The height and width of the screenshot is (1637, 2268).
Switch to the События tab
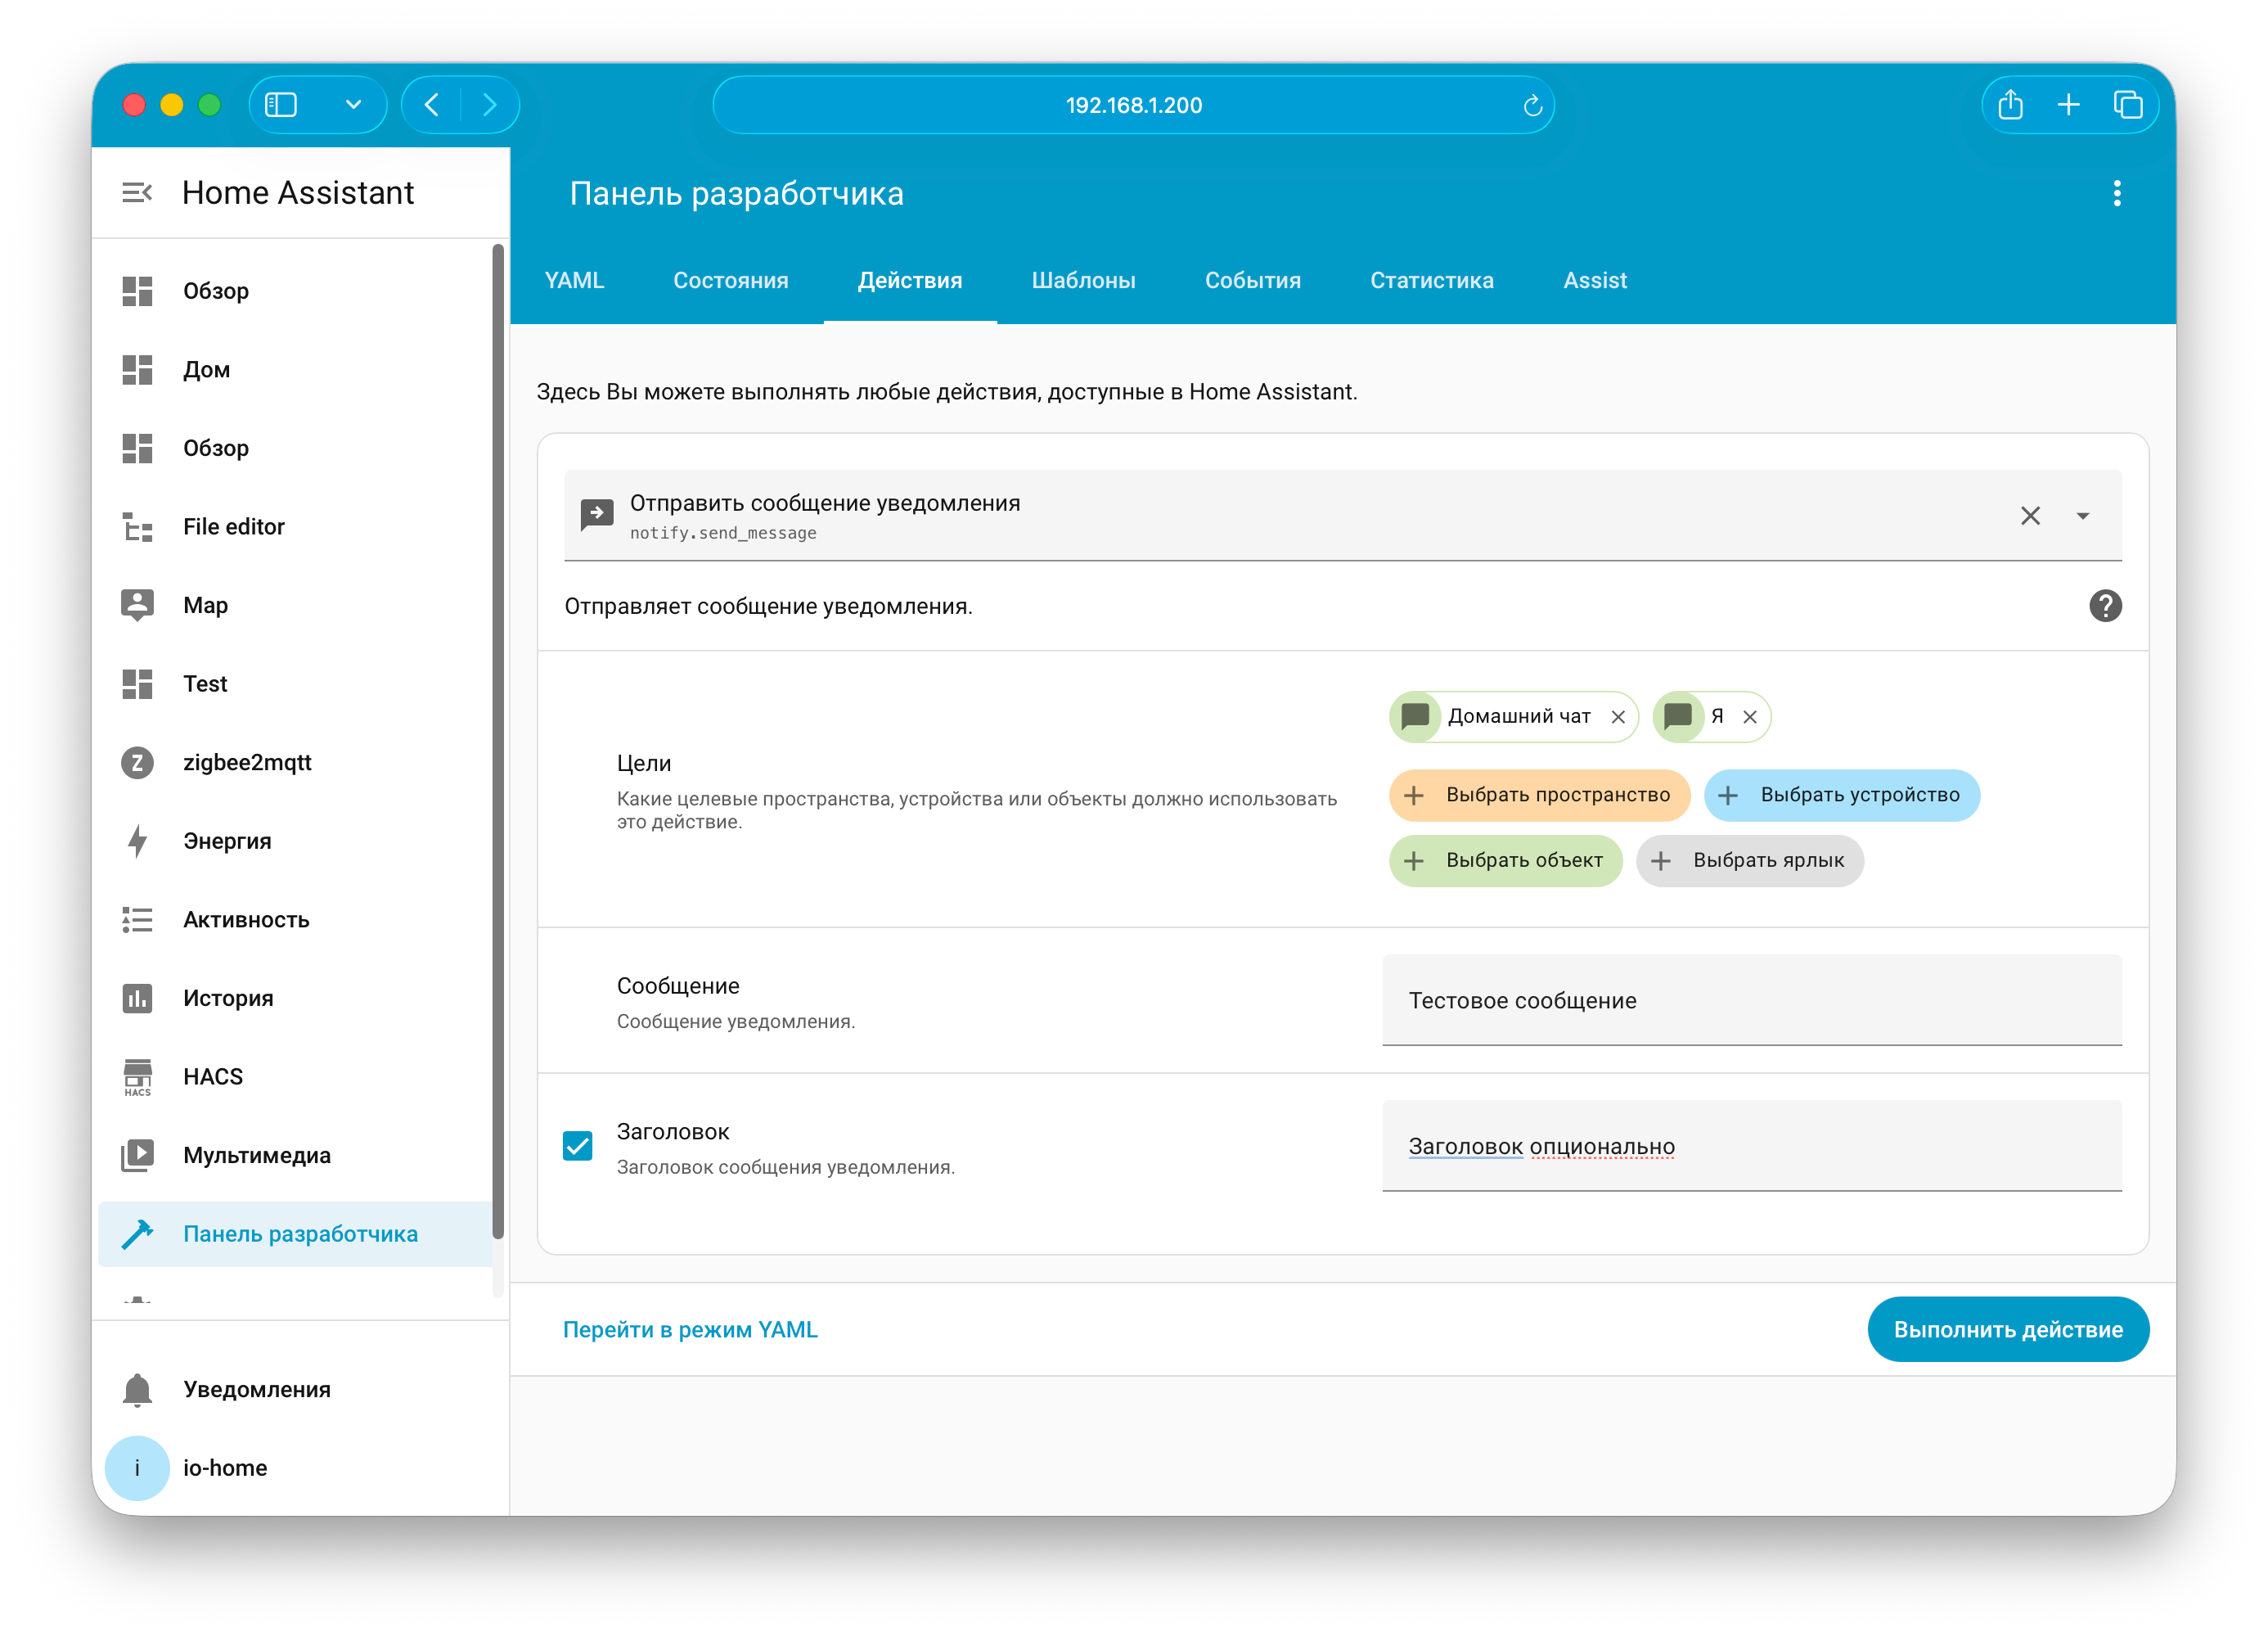tap(1252, 282)
